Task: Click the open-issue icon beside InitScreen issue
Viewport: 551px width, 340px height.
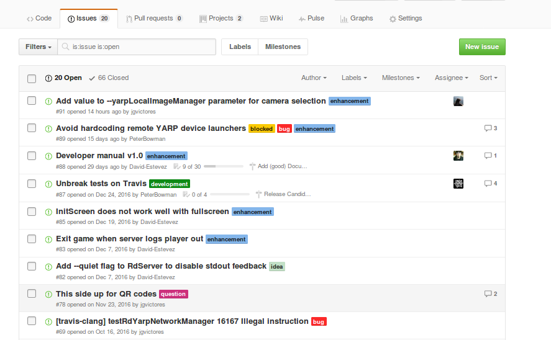Action: click(x=48, y=212)
